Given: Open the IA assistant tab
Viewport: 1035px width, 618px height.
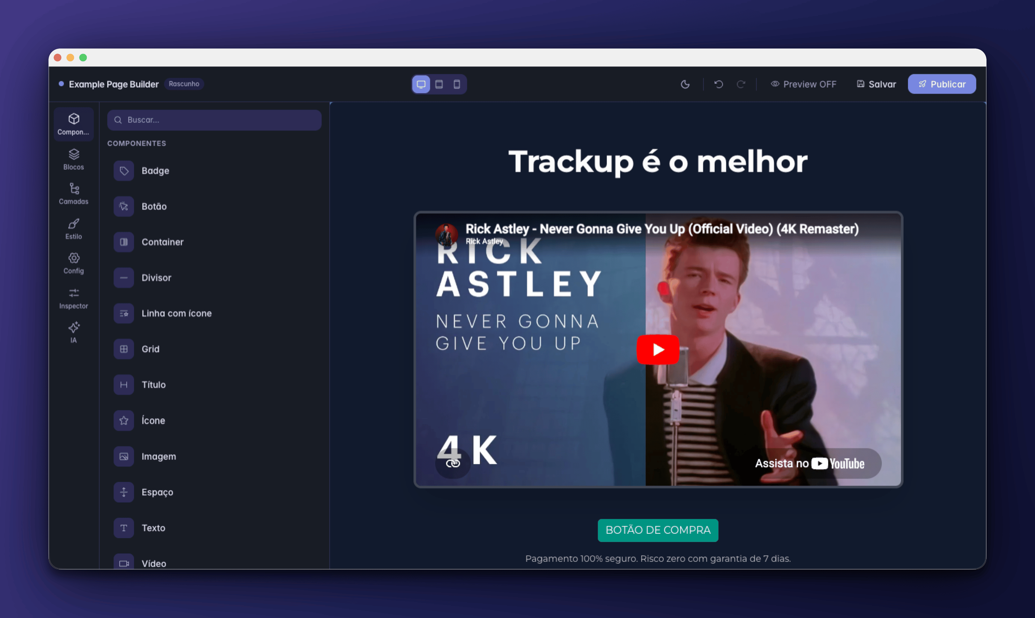Looking at the screenshot, I should (x=74, y=333).
